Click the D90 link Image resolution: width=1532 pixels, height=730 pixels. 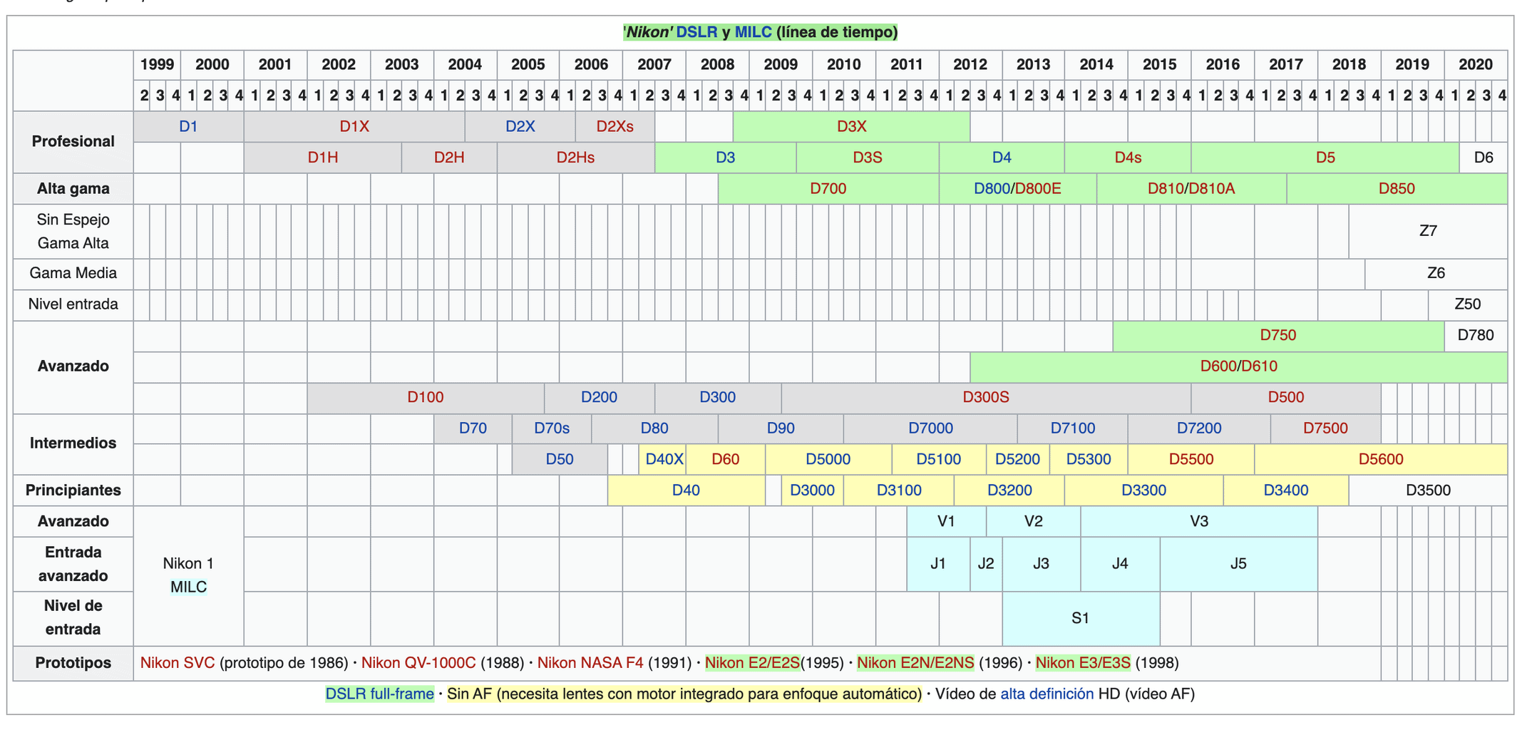[781, 428]
